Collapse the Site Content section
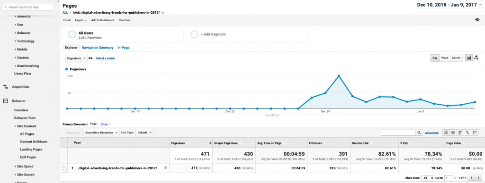Viewport: 485px width, 183px height. point(25,126)
